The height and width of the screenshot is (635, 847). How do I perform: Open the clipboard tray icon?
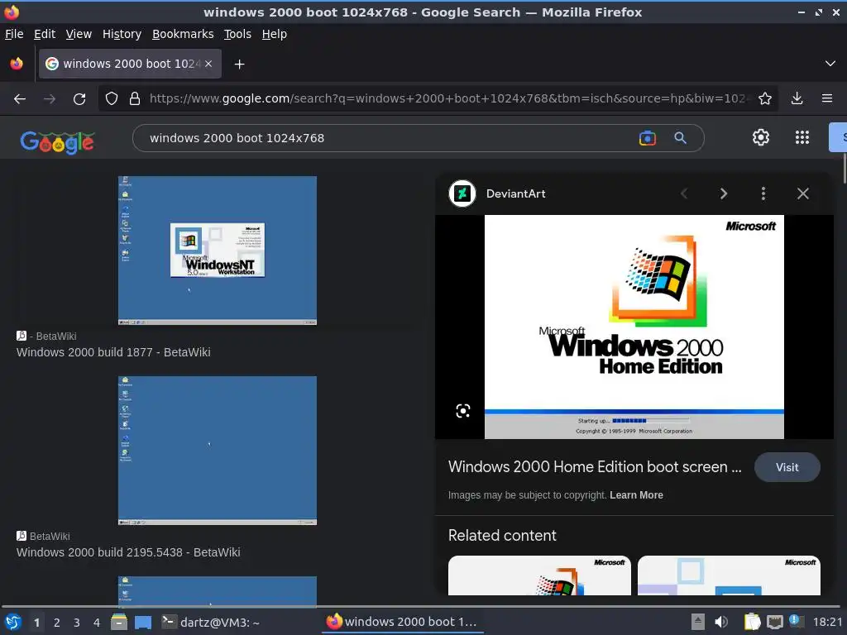point(751,622)
